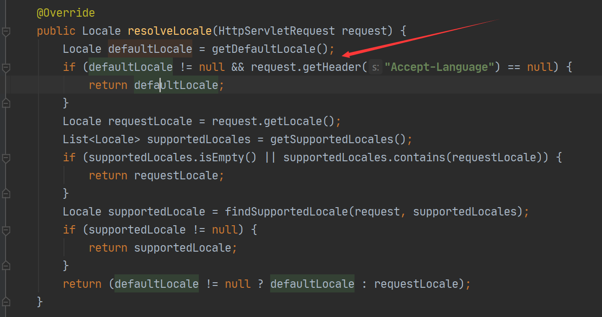
Task: Fold the supportedLocale != null if block
Action: click(x=6, y=230)
